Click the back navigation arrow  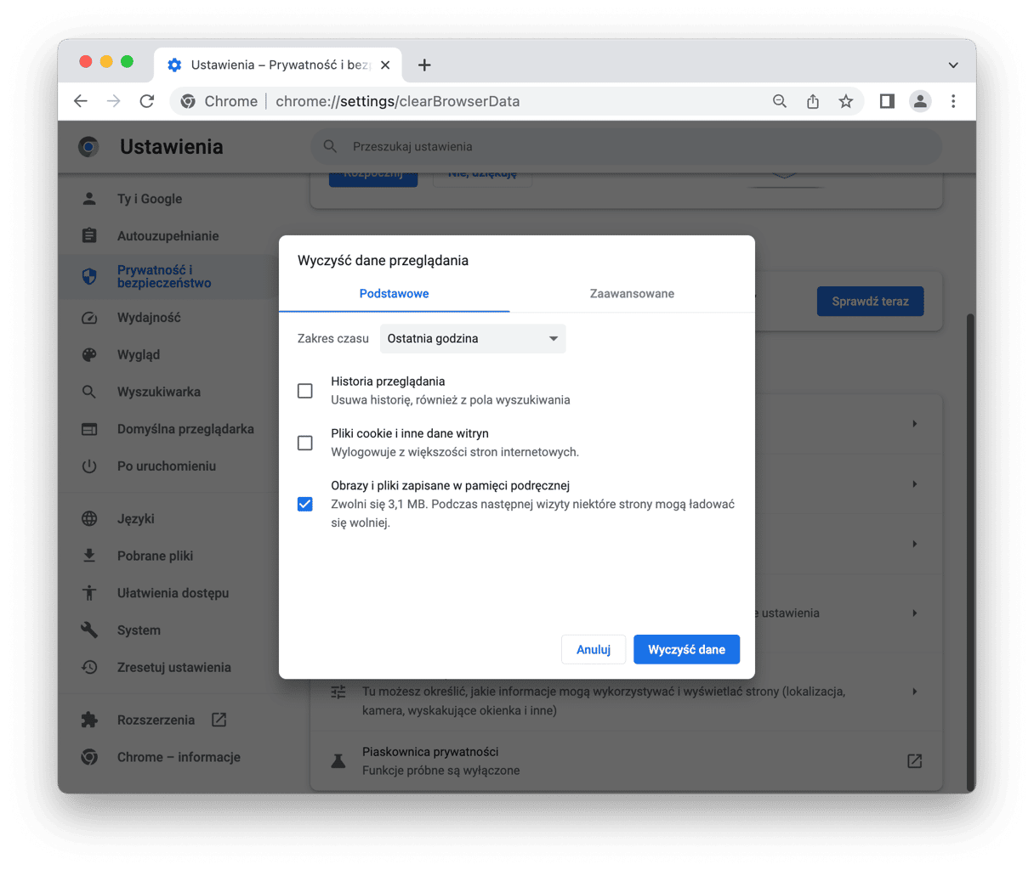click(81, 101)
